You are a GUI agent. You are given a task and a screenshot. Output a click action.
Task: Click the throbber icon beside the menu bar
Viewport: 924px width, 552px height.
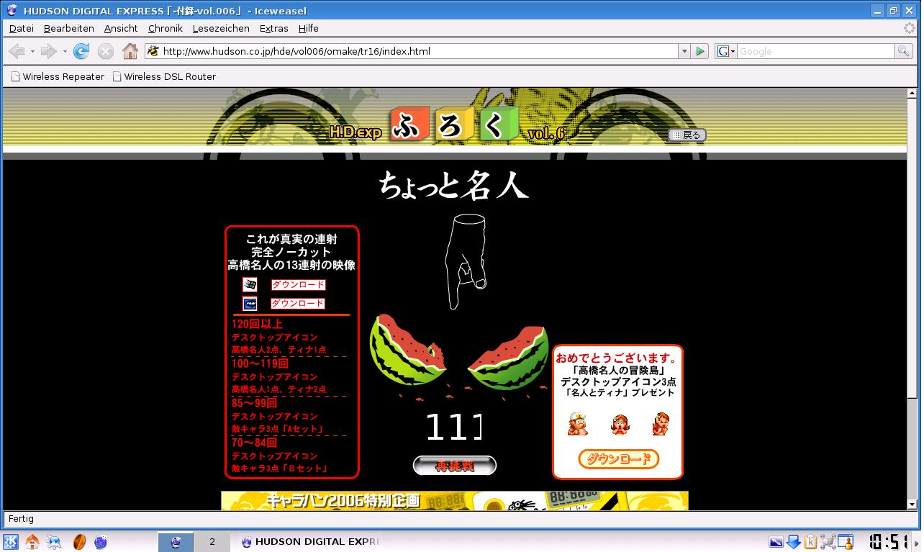coord(910,28)
